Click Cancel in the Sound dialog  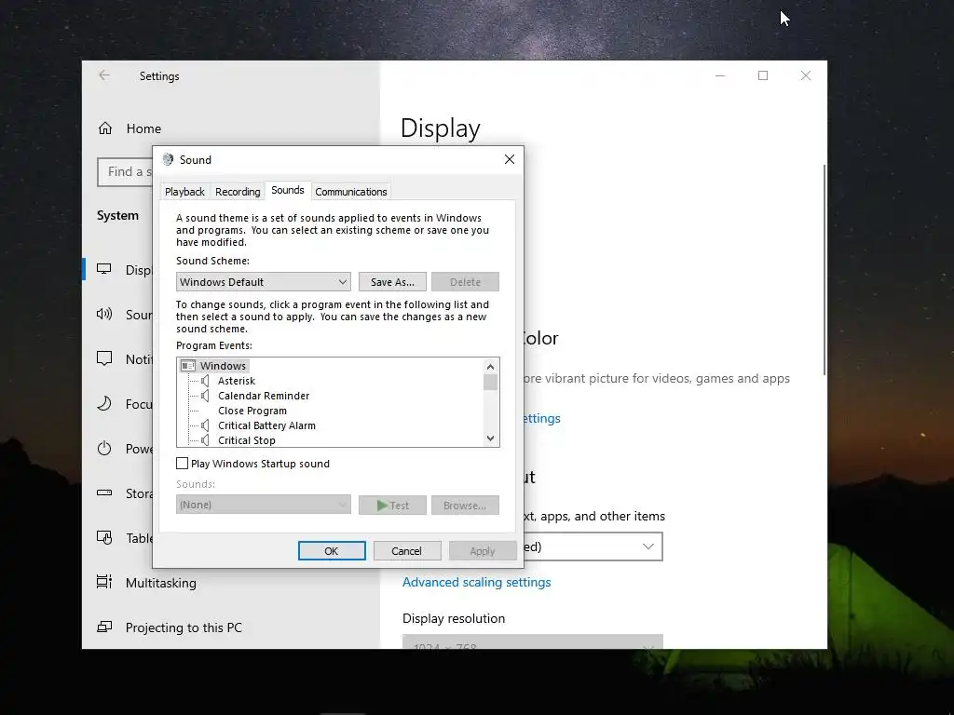click(x=406, y=551)
